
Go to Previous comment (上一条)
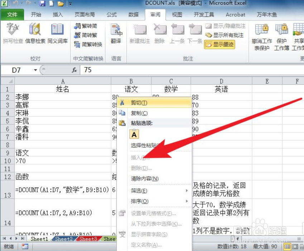(x=177, y=33)
